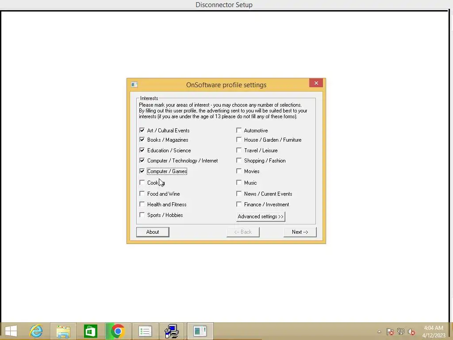Launch Internet Explorer from taskbar
The height and width of the screenshot is (340, 453).
pyautogui.click(x=36, y=331)
